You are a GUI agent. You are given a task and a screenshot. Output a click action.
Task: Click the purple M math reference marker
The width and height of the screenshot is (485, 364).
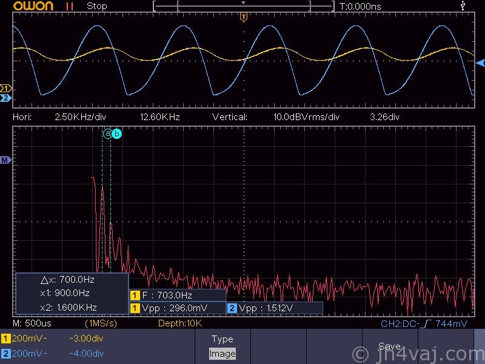(x=5, y=160)
